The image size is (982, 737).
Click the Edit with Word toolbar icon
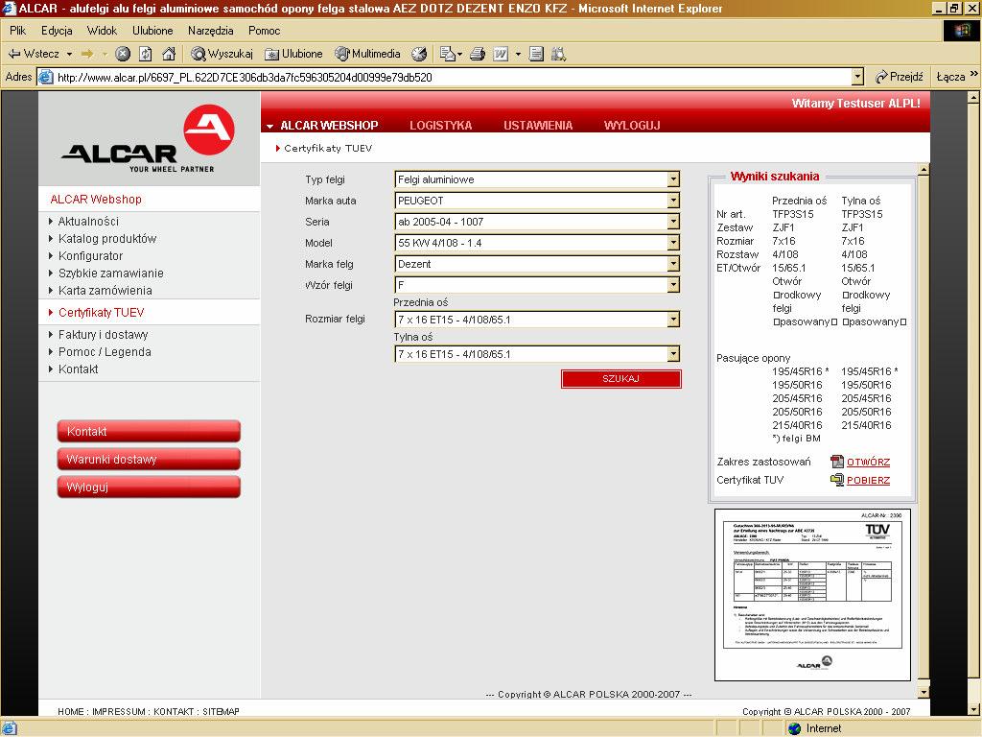[501, 54]
